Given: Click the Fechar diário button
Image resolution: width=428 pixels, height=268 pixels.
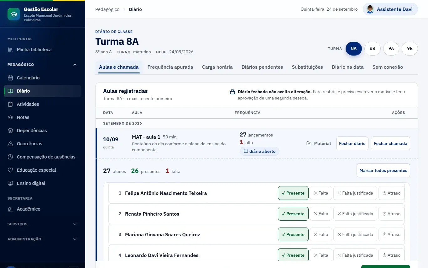Looking at the screenshot, I should click(x=352, y=143).
